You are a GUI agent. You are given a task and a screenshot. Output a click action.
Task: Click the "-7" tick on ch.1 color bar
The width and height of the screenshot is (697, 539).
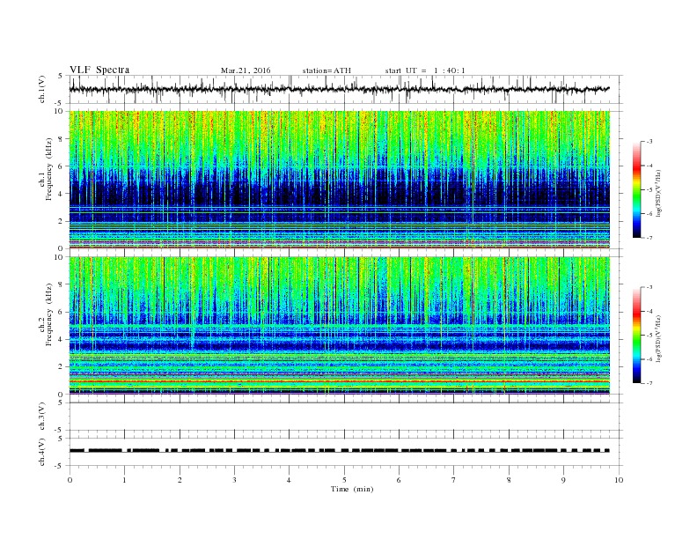pos(649,238)
